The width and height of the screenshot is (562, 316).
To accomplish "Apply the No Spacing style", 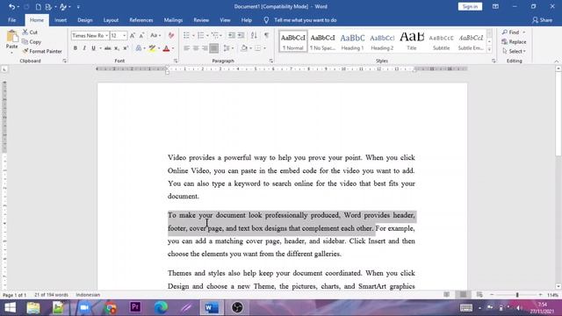I will (322, 41).
